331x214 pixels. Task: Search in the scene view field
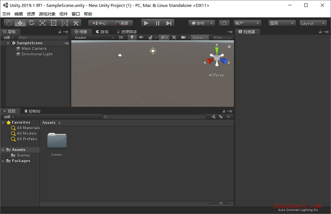click(222, 37)
